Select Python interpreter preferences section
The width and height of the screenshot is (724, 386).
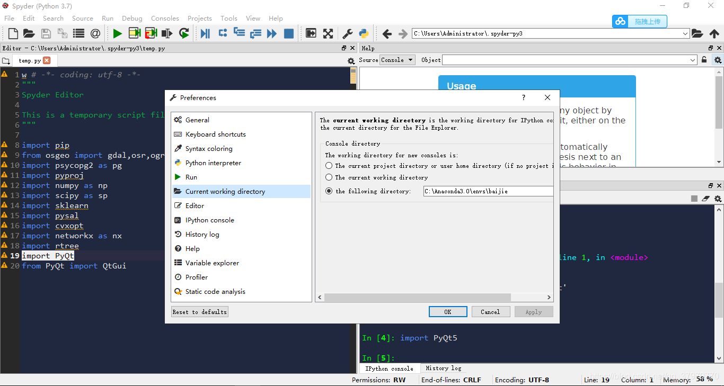241,163
